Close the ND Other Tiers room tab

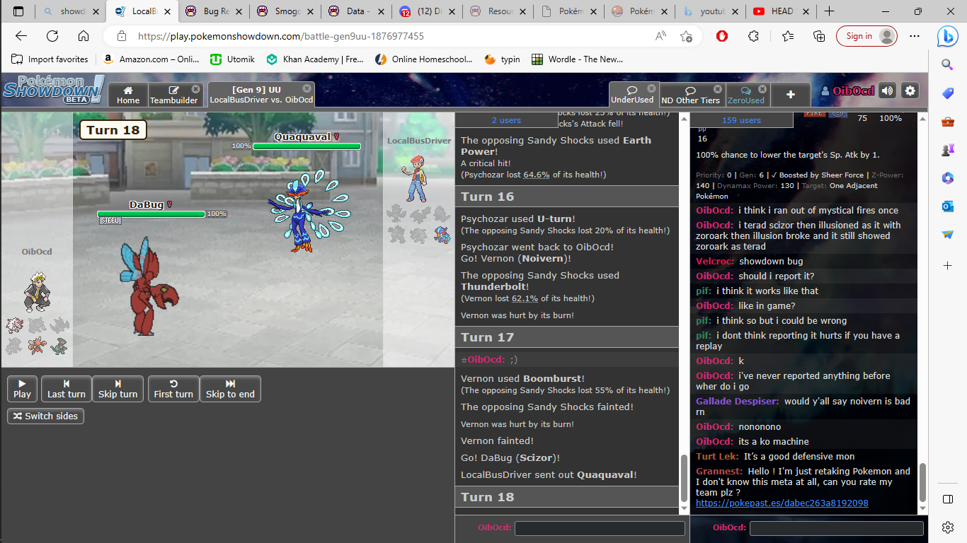[x=718, y=89]
